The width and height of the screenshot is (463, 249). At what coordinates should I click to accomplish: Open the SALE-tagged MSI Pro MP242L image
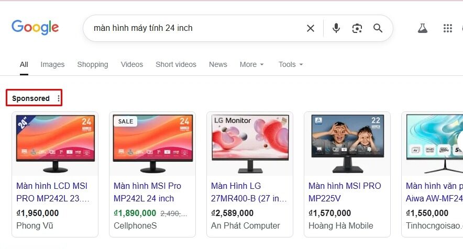pyautogui.click(x=152, y=144)
